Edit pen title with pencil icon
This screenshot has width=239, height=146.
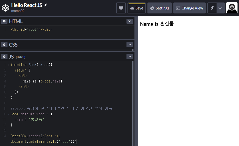pyautogui.click(x=45, y=5)
